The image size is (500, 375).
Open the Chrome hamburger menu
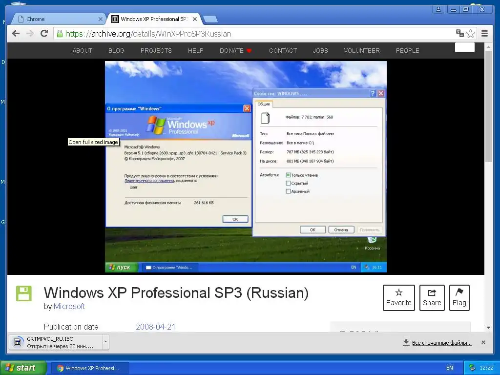coord(484,34)
